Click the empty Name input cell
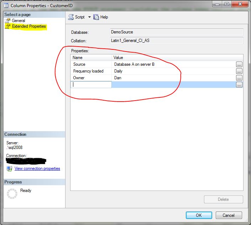Viewport: 251px width, 225px height. (x=91, y=85)
